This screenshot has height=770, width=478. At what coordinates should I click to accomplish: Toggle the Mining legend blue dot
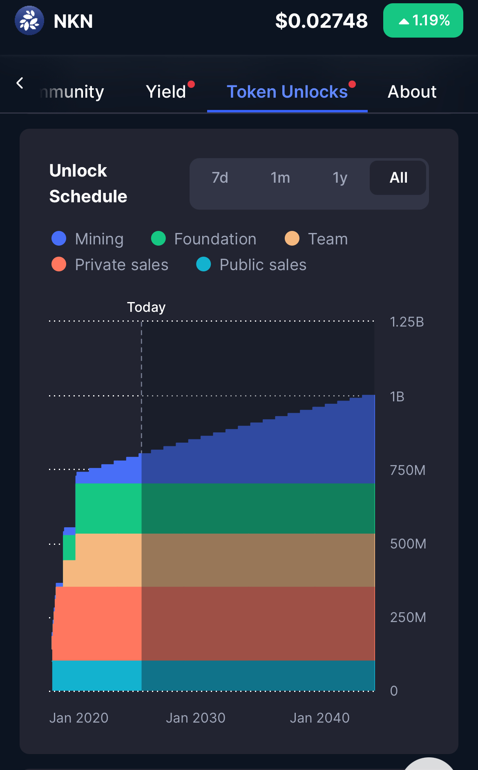point(59,238)
